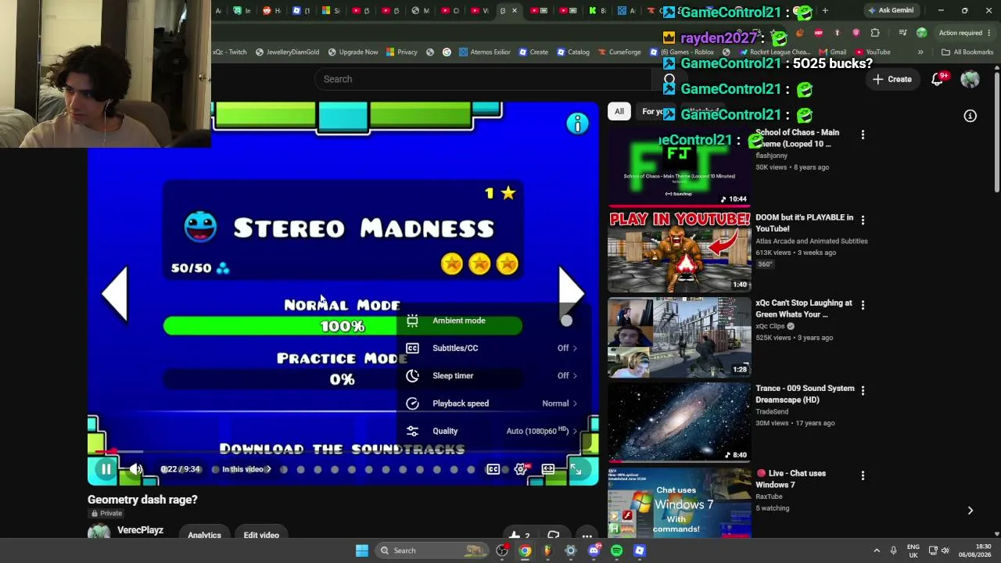This screenshot has width=1001, height=563.
Task: Open the video info card icon
Action: (x=577, y=124)
